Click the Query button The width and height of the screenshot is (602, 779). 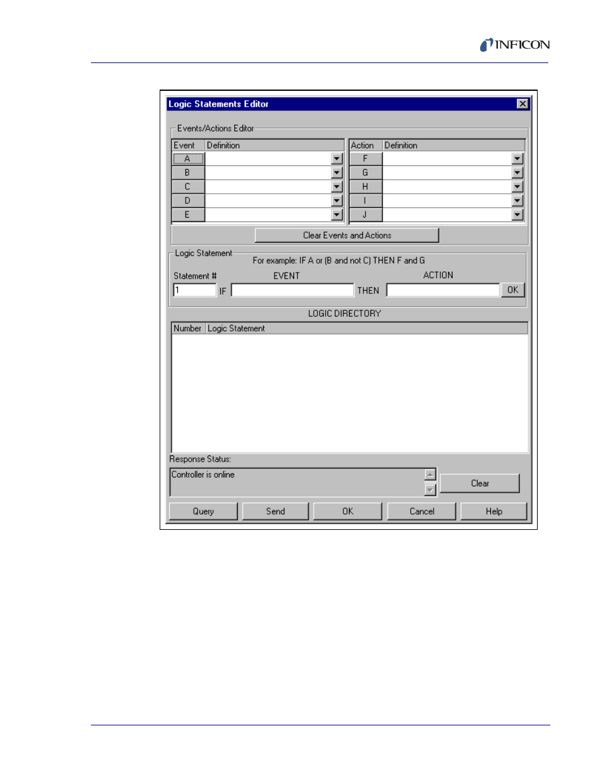click(x=203, y=512)
